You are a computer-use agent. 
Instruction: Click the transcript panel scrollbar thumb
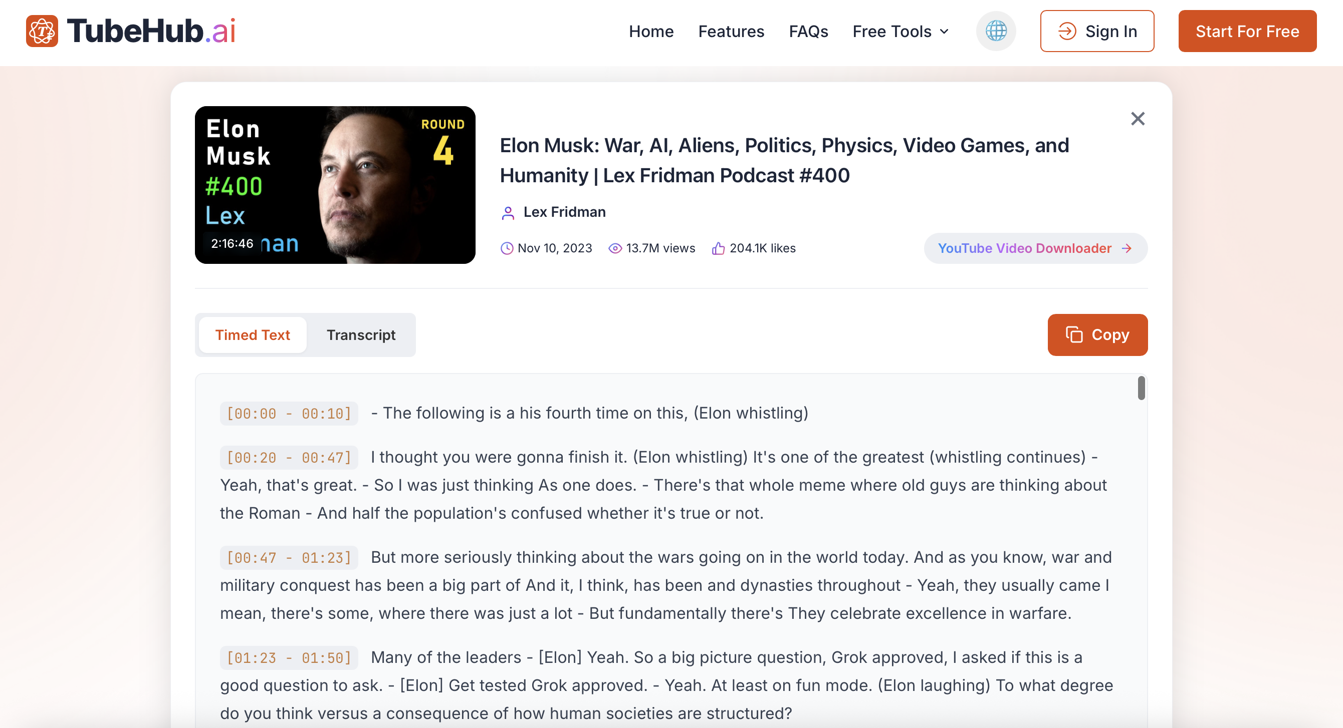tap(1141, 388)
